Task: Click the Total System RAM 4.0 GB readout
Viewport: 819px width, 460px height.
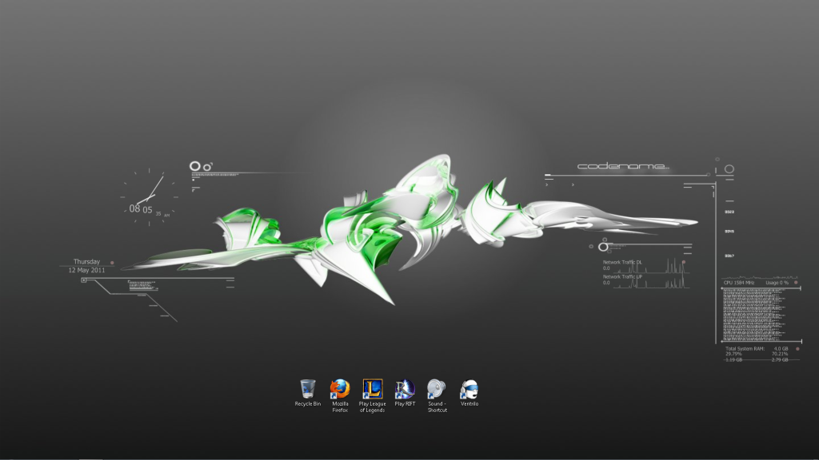Action: [757, 349]
